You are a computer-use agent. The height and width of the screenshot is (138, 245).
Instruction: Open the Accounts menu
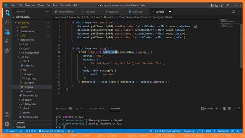coord(7,115)
